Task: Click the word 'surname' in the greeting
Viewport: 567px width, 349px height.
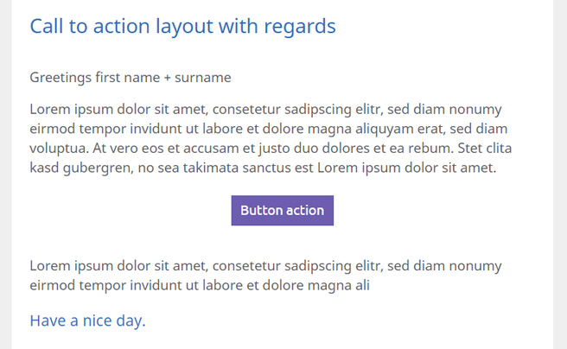Action: coord(203,78)
